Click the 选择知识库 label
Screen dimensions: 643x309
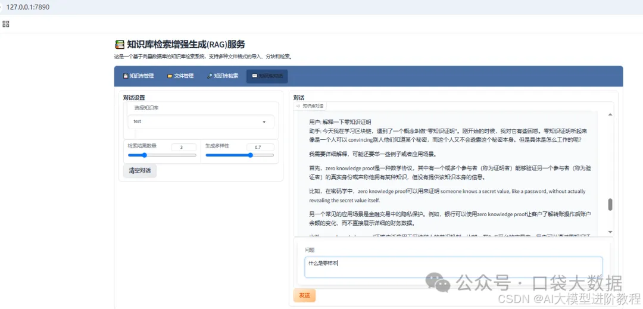point(146,108)
